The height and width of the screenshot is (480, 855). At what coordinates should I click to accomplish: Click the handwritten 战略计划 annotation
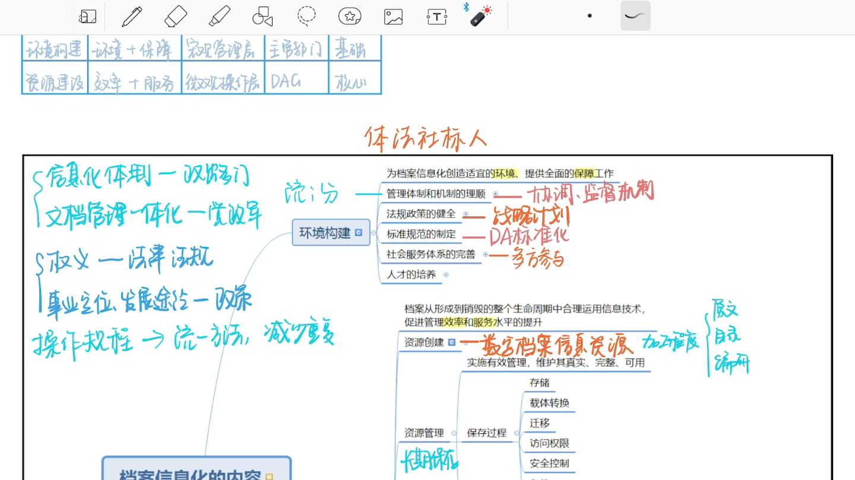tap(531, 216)
